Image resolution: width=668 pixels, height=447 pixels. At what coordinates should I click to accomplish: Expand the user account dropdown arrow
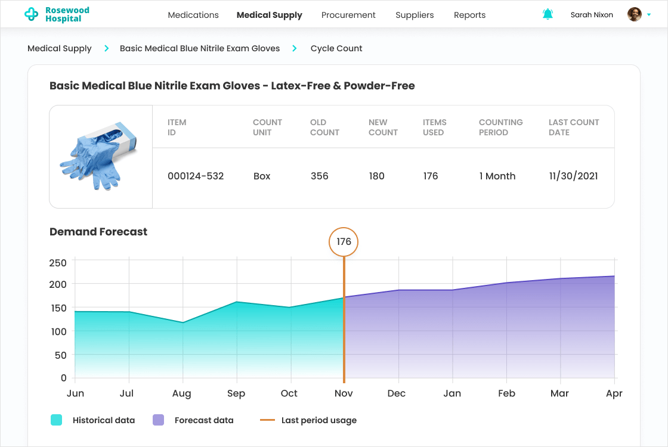click(x=649, y=15)
